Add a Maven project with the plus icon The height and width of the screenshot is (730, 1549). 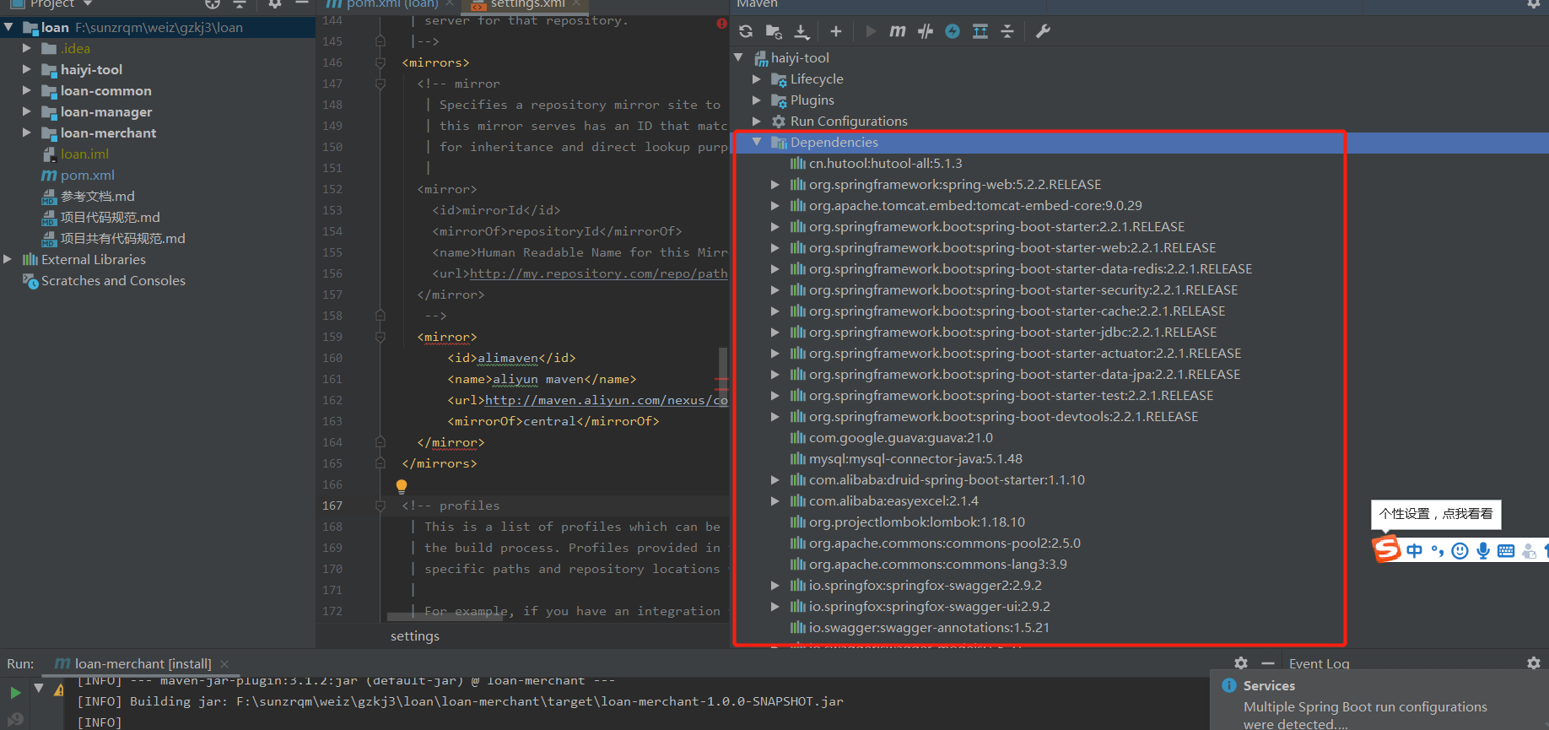pos(835,31)
